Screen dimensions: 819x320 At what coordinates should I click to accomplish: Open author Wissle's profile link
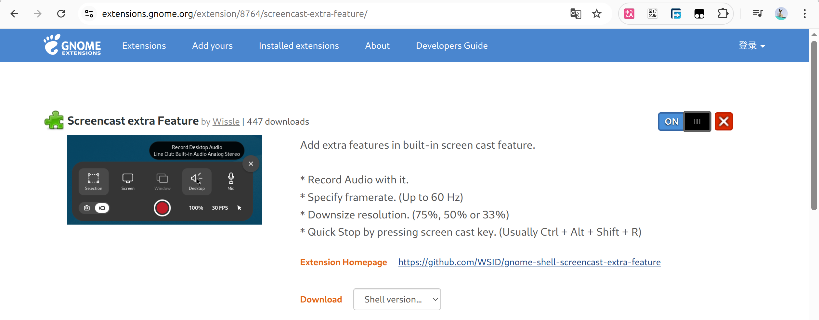[226, 122]
